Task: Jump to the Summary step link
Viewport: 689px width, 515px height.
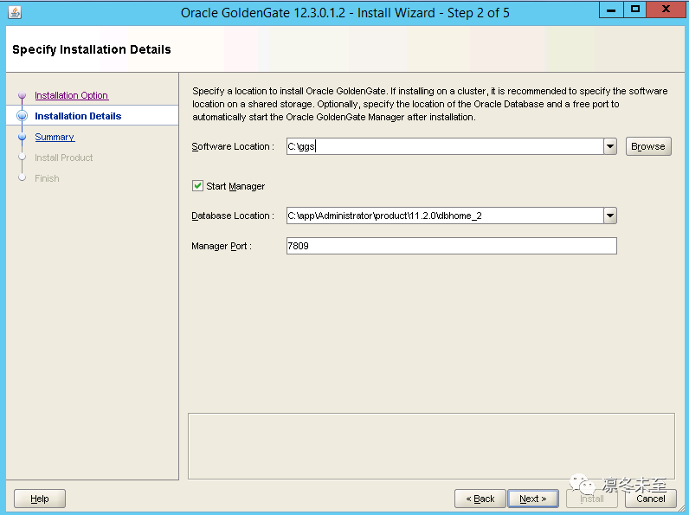Action: (55, 137)
